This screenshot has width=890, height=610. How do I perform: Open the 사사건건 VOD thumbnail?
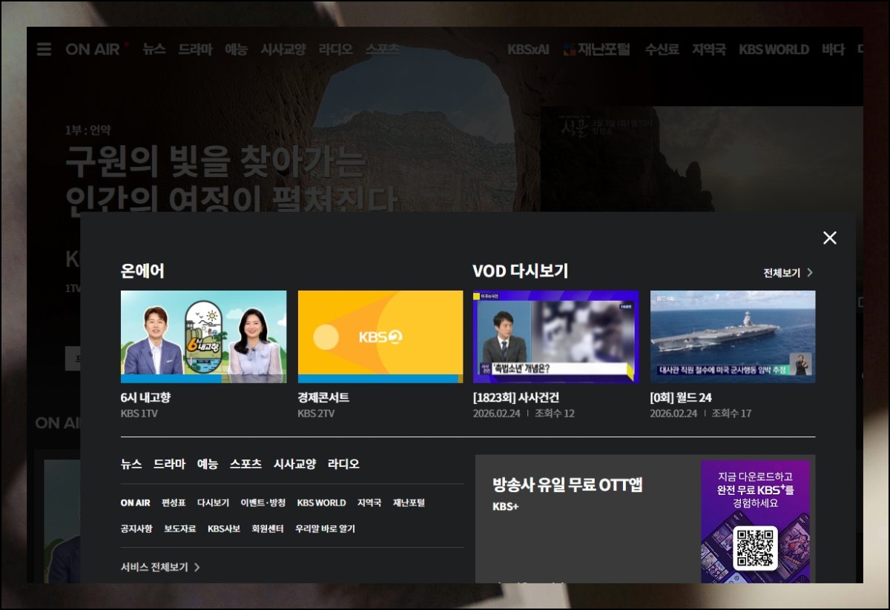pos(556,337)
